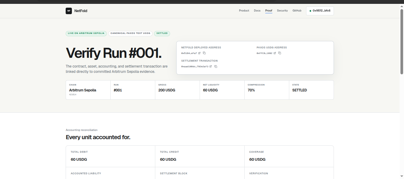Open the Security page
Screen dimensions: 404x179
(x=282, y=11)
